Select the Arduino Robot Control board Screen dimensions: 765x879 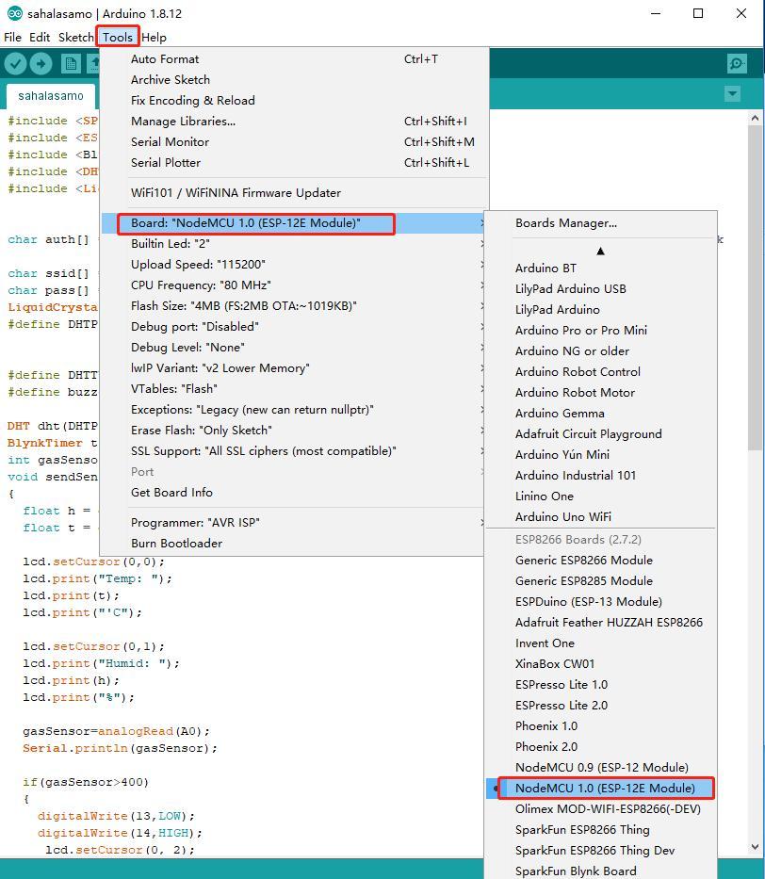tap(600, 372)
